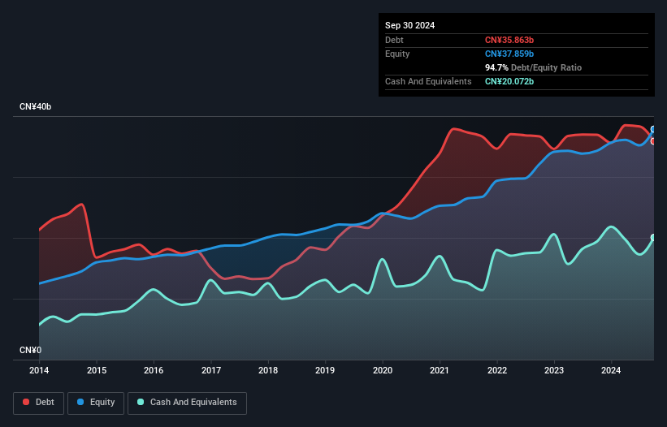Click the CN¥0 y-axis label

(x=31, y=350)
